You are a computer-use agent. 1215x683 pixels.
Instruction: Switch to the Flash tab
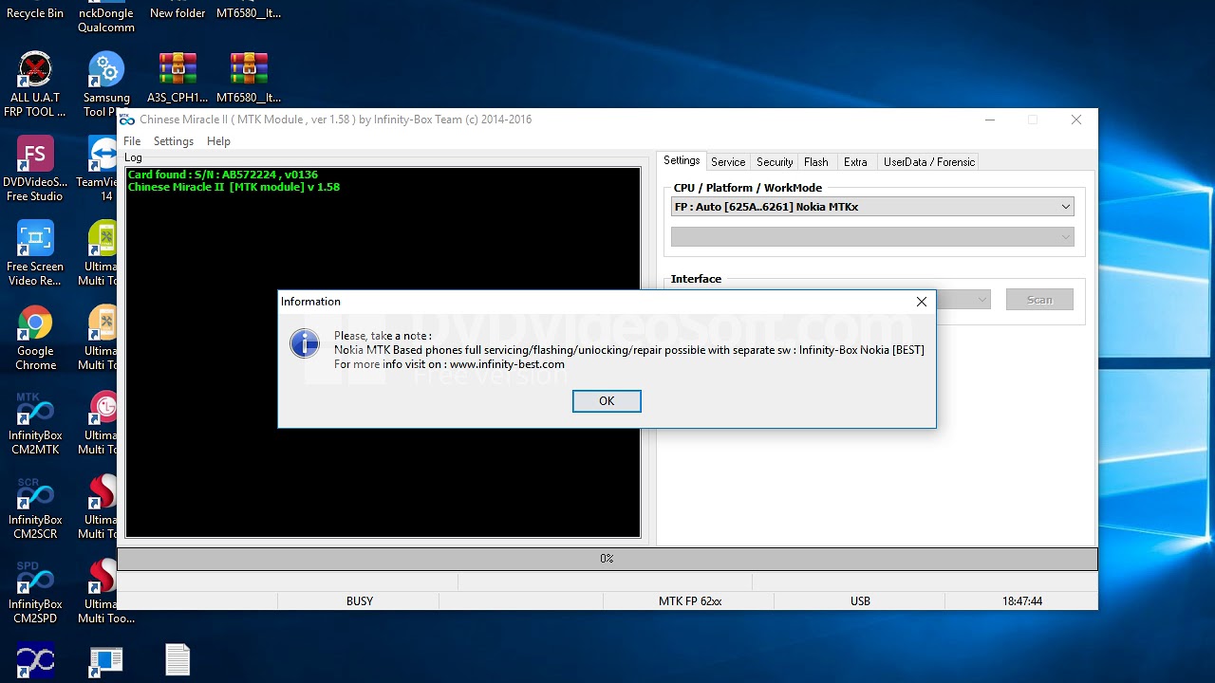[816, 162]
